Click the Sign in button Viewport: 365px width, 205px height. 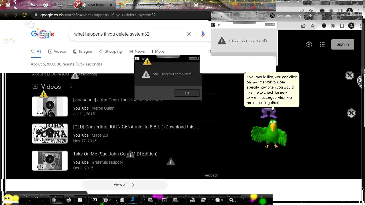tap(342, 44)
